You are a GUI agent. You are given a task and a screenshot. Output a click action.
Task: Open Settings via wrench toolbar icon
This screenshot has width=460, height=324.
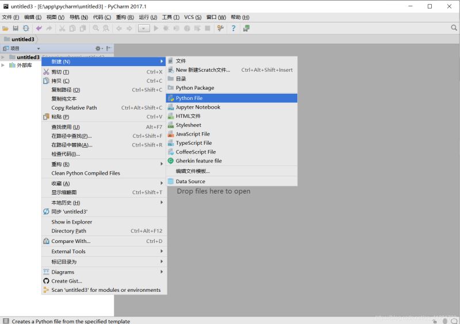point(220,29)
